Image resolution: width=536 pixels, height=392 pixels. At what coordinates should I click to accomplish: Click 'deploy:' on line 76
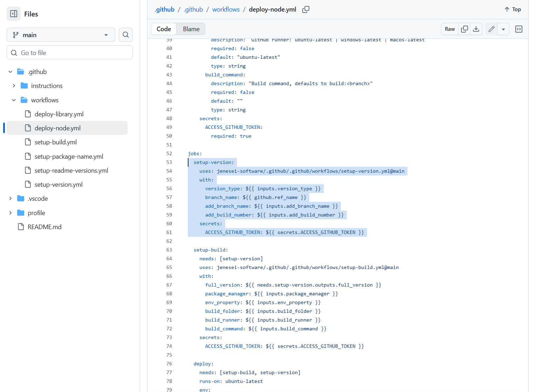tap(204, 364)
